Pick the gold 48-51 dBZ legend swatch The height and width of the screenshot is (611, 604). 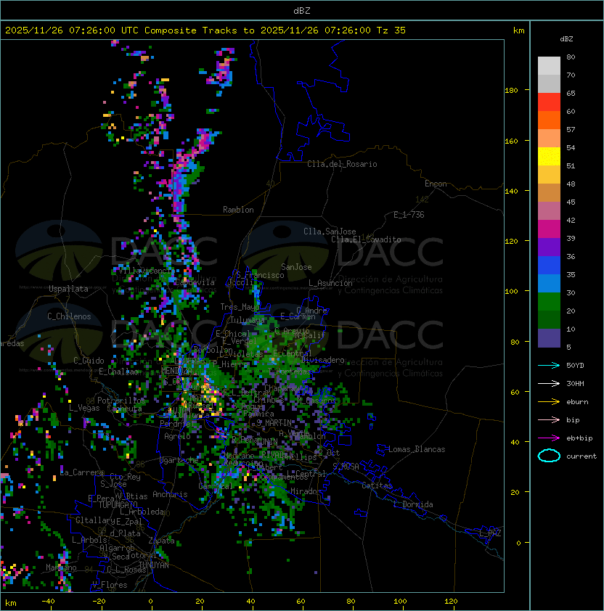coord(549,175)
